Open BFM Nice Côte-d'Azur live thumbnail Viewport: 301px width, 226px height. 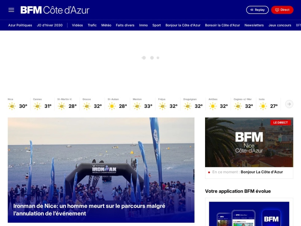click(x=249, y=142)
